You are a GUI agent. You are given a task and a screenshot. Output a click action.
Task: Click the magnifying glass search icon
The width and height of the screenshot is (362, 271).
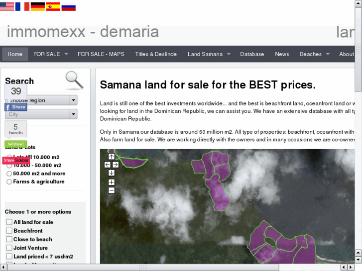[74, 80]
